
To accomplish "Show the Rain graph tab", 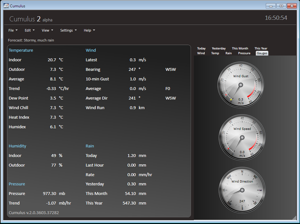I will coord(228,53).
